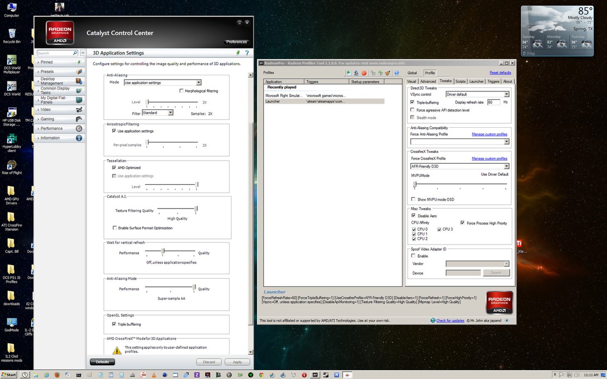Switch to the Launcher tab in RadeonPro
The image size is (607, 379).
pos(476,81)
